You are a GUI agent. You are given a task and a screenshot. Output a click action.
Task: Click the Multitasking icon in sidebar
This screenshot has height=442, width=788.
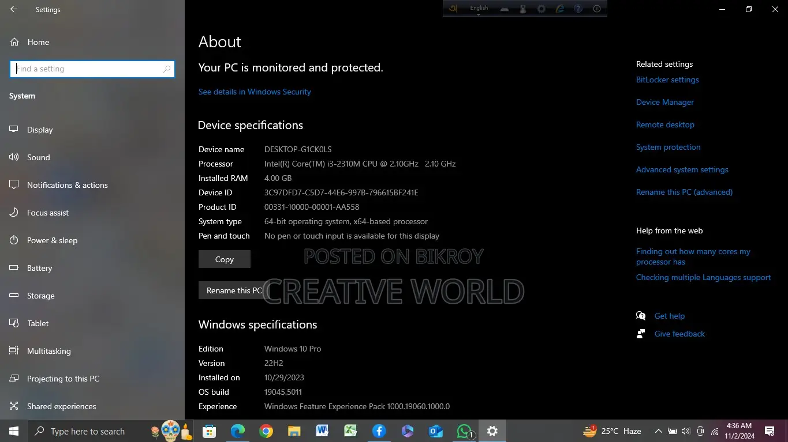(14, 351)
